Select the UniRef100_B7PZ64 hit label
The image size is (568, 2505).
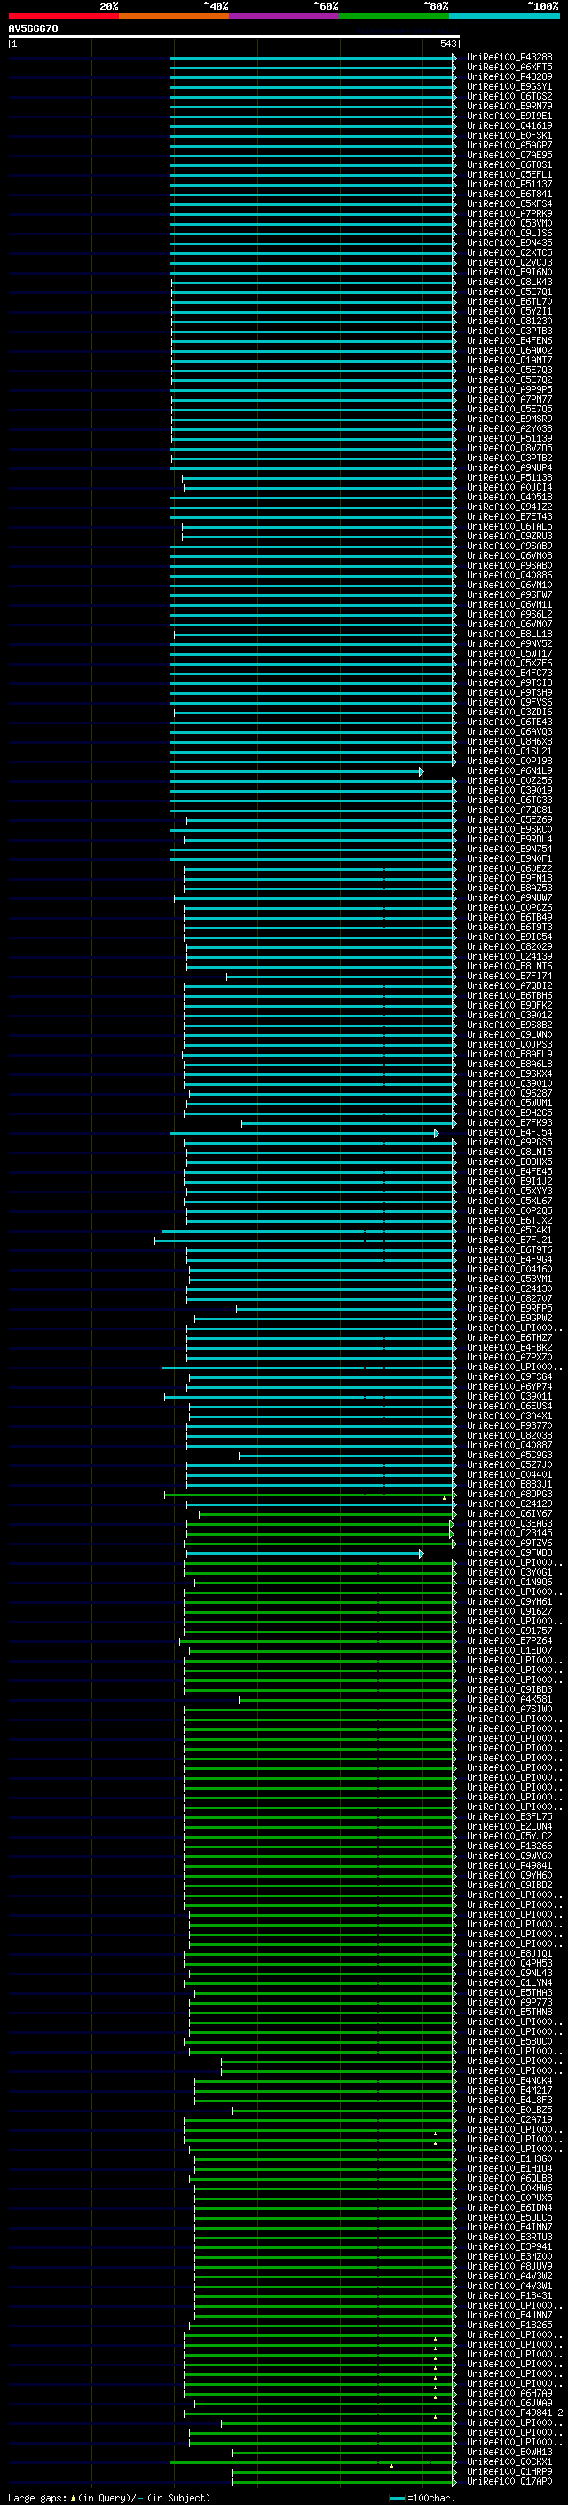509,1640
